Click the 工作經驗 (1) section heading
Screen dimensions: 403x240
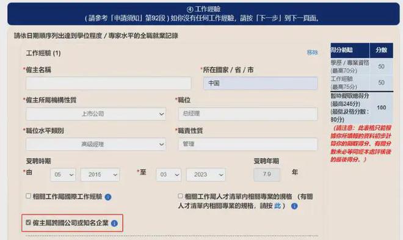coord(43,53)
